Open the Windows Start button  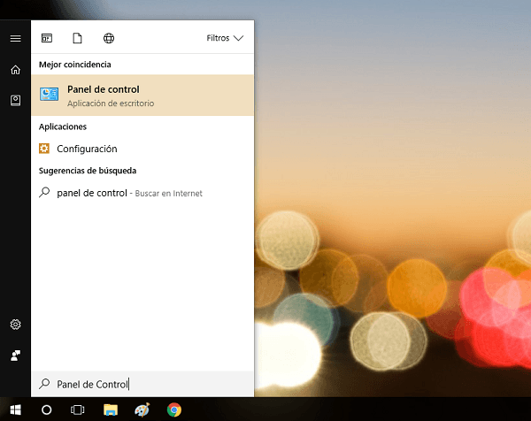pyautogui.click(x=15, y=410)
